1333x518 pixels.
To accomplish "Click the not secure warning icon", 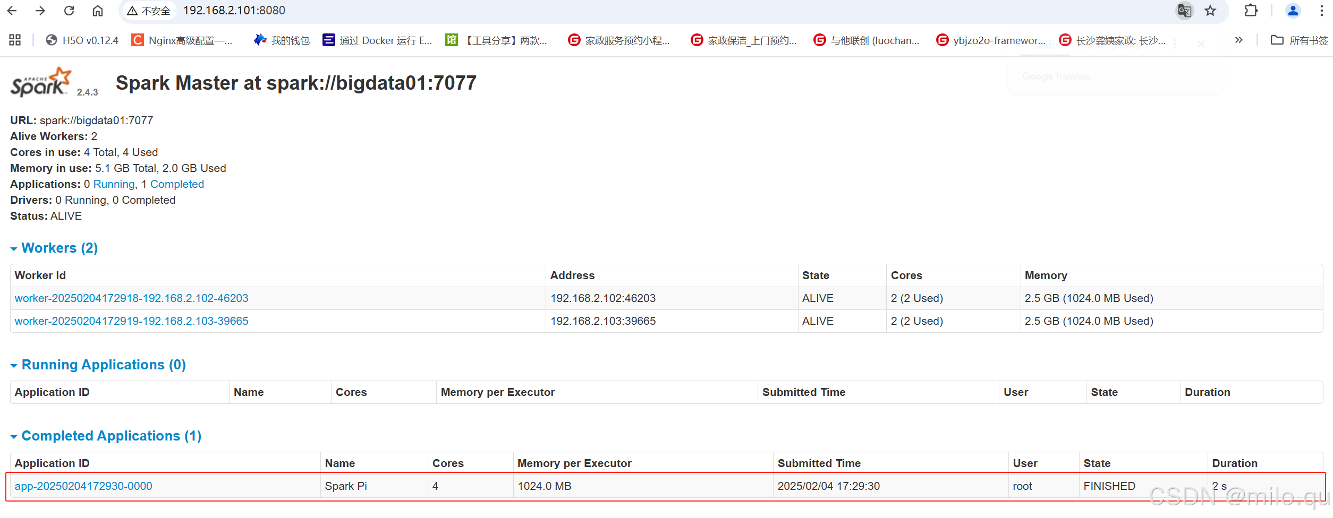I will (x=132, y=11).
